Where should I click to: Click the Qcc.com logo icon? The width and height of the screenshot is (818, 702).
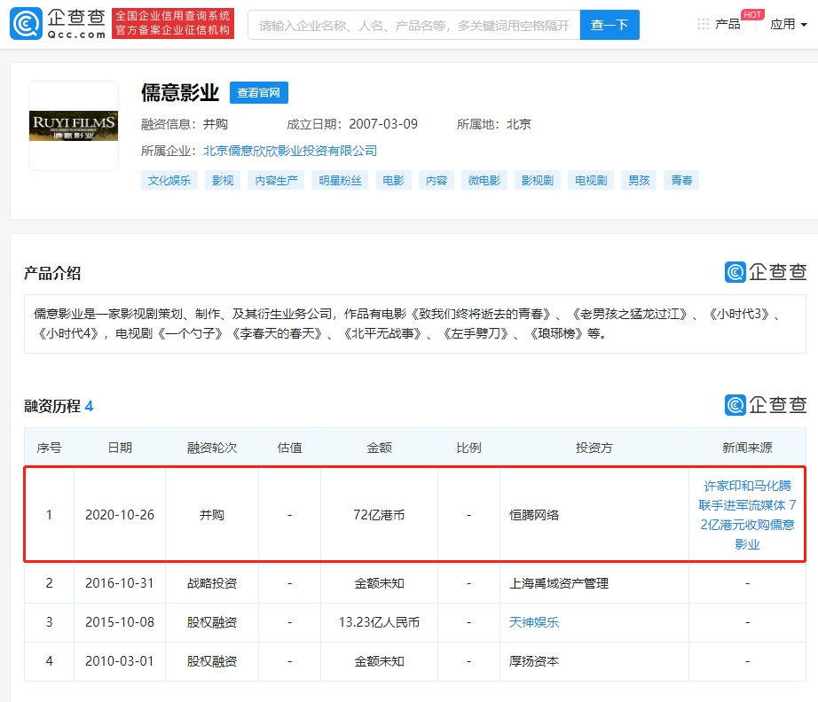[x=26, y=23]
